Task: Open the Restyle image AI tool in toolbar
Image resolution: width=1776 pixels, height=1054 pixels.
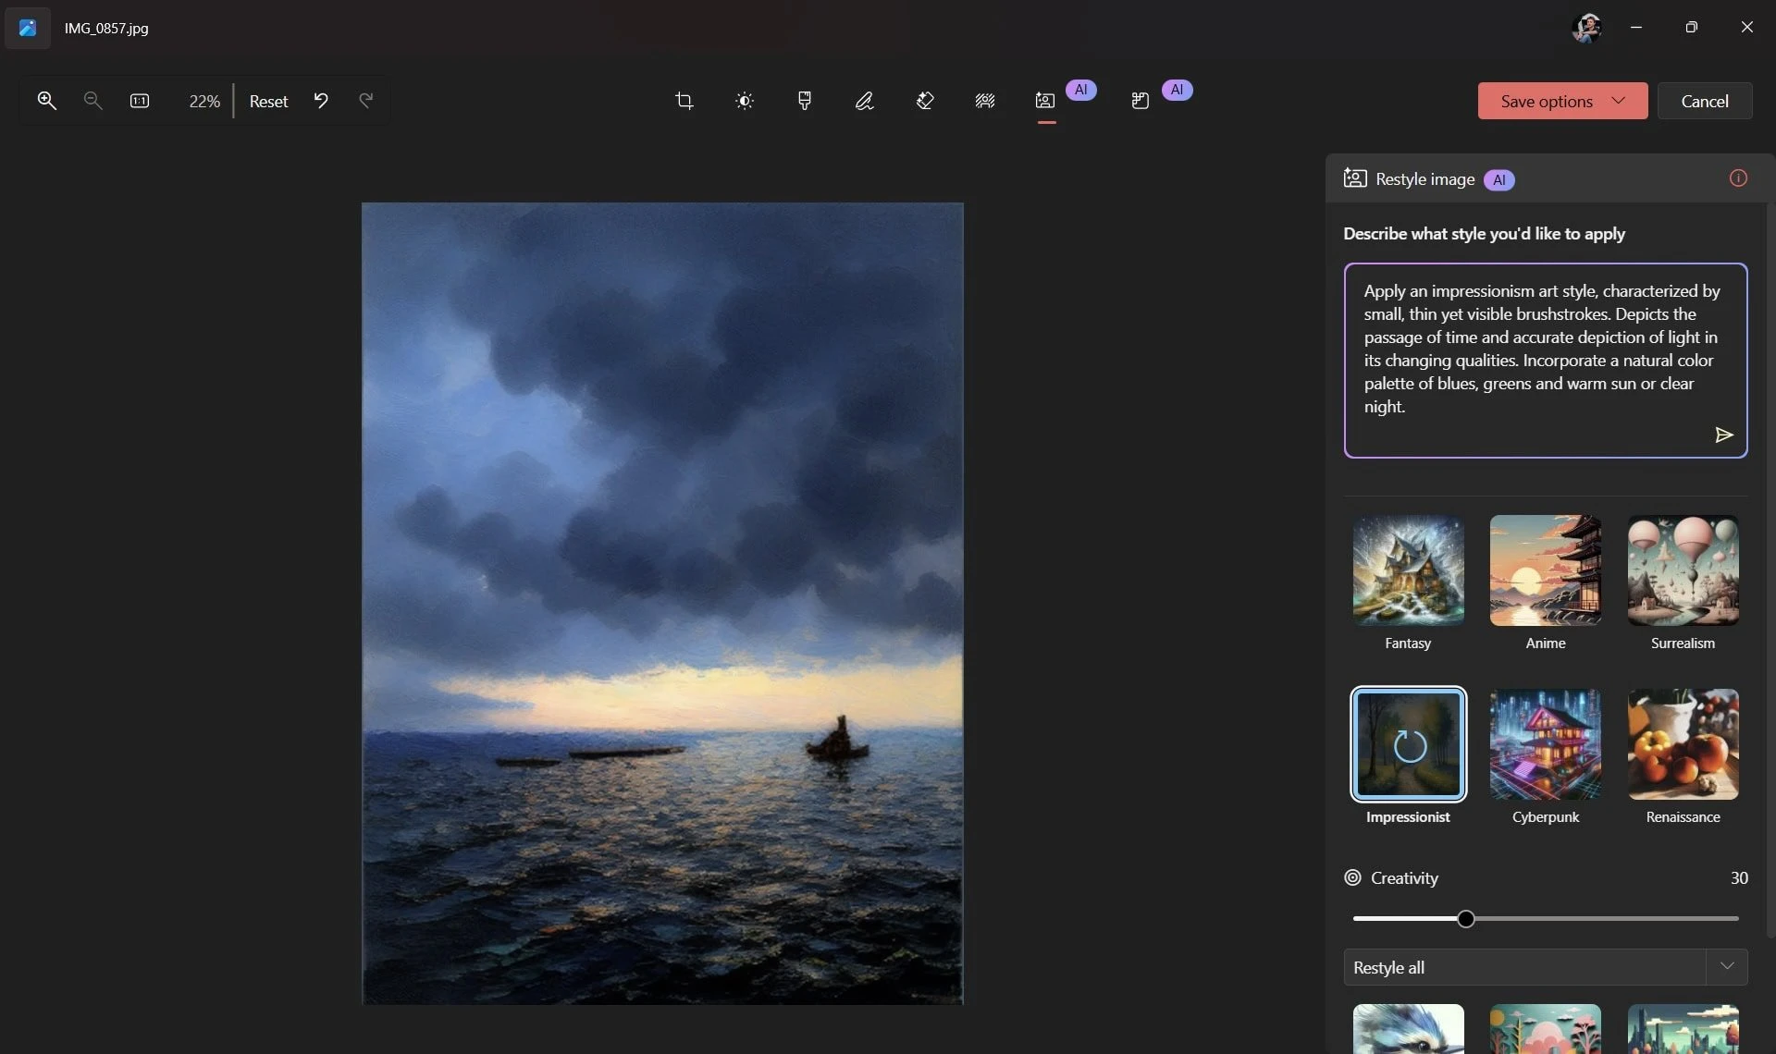Action: click(x=1045, y=101)
